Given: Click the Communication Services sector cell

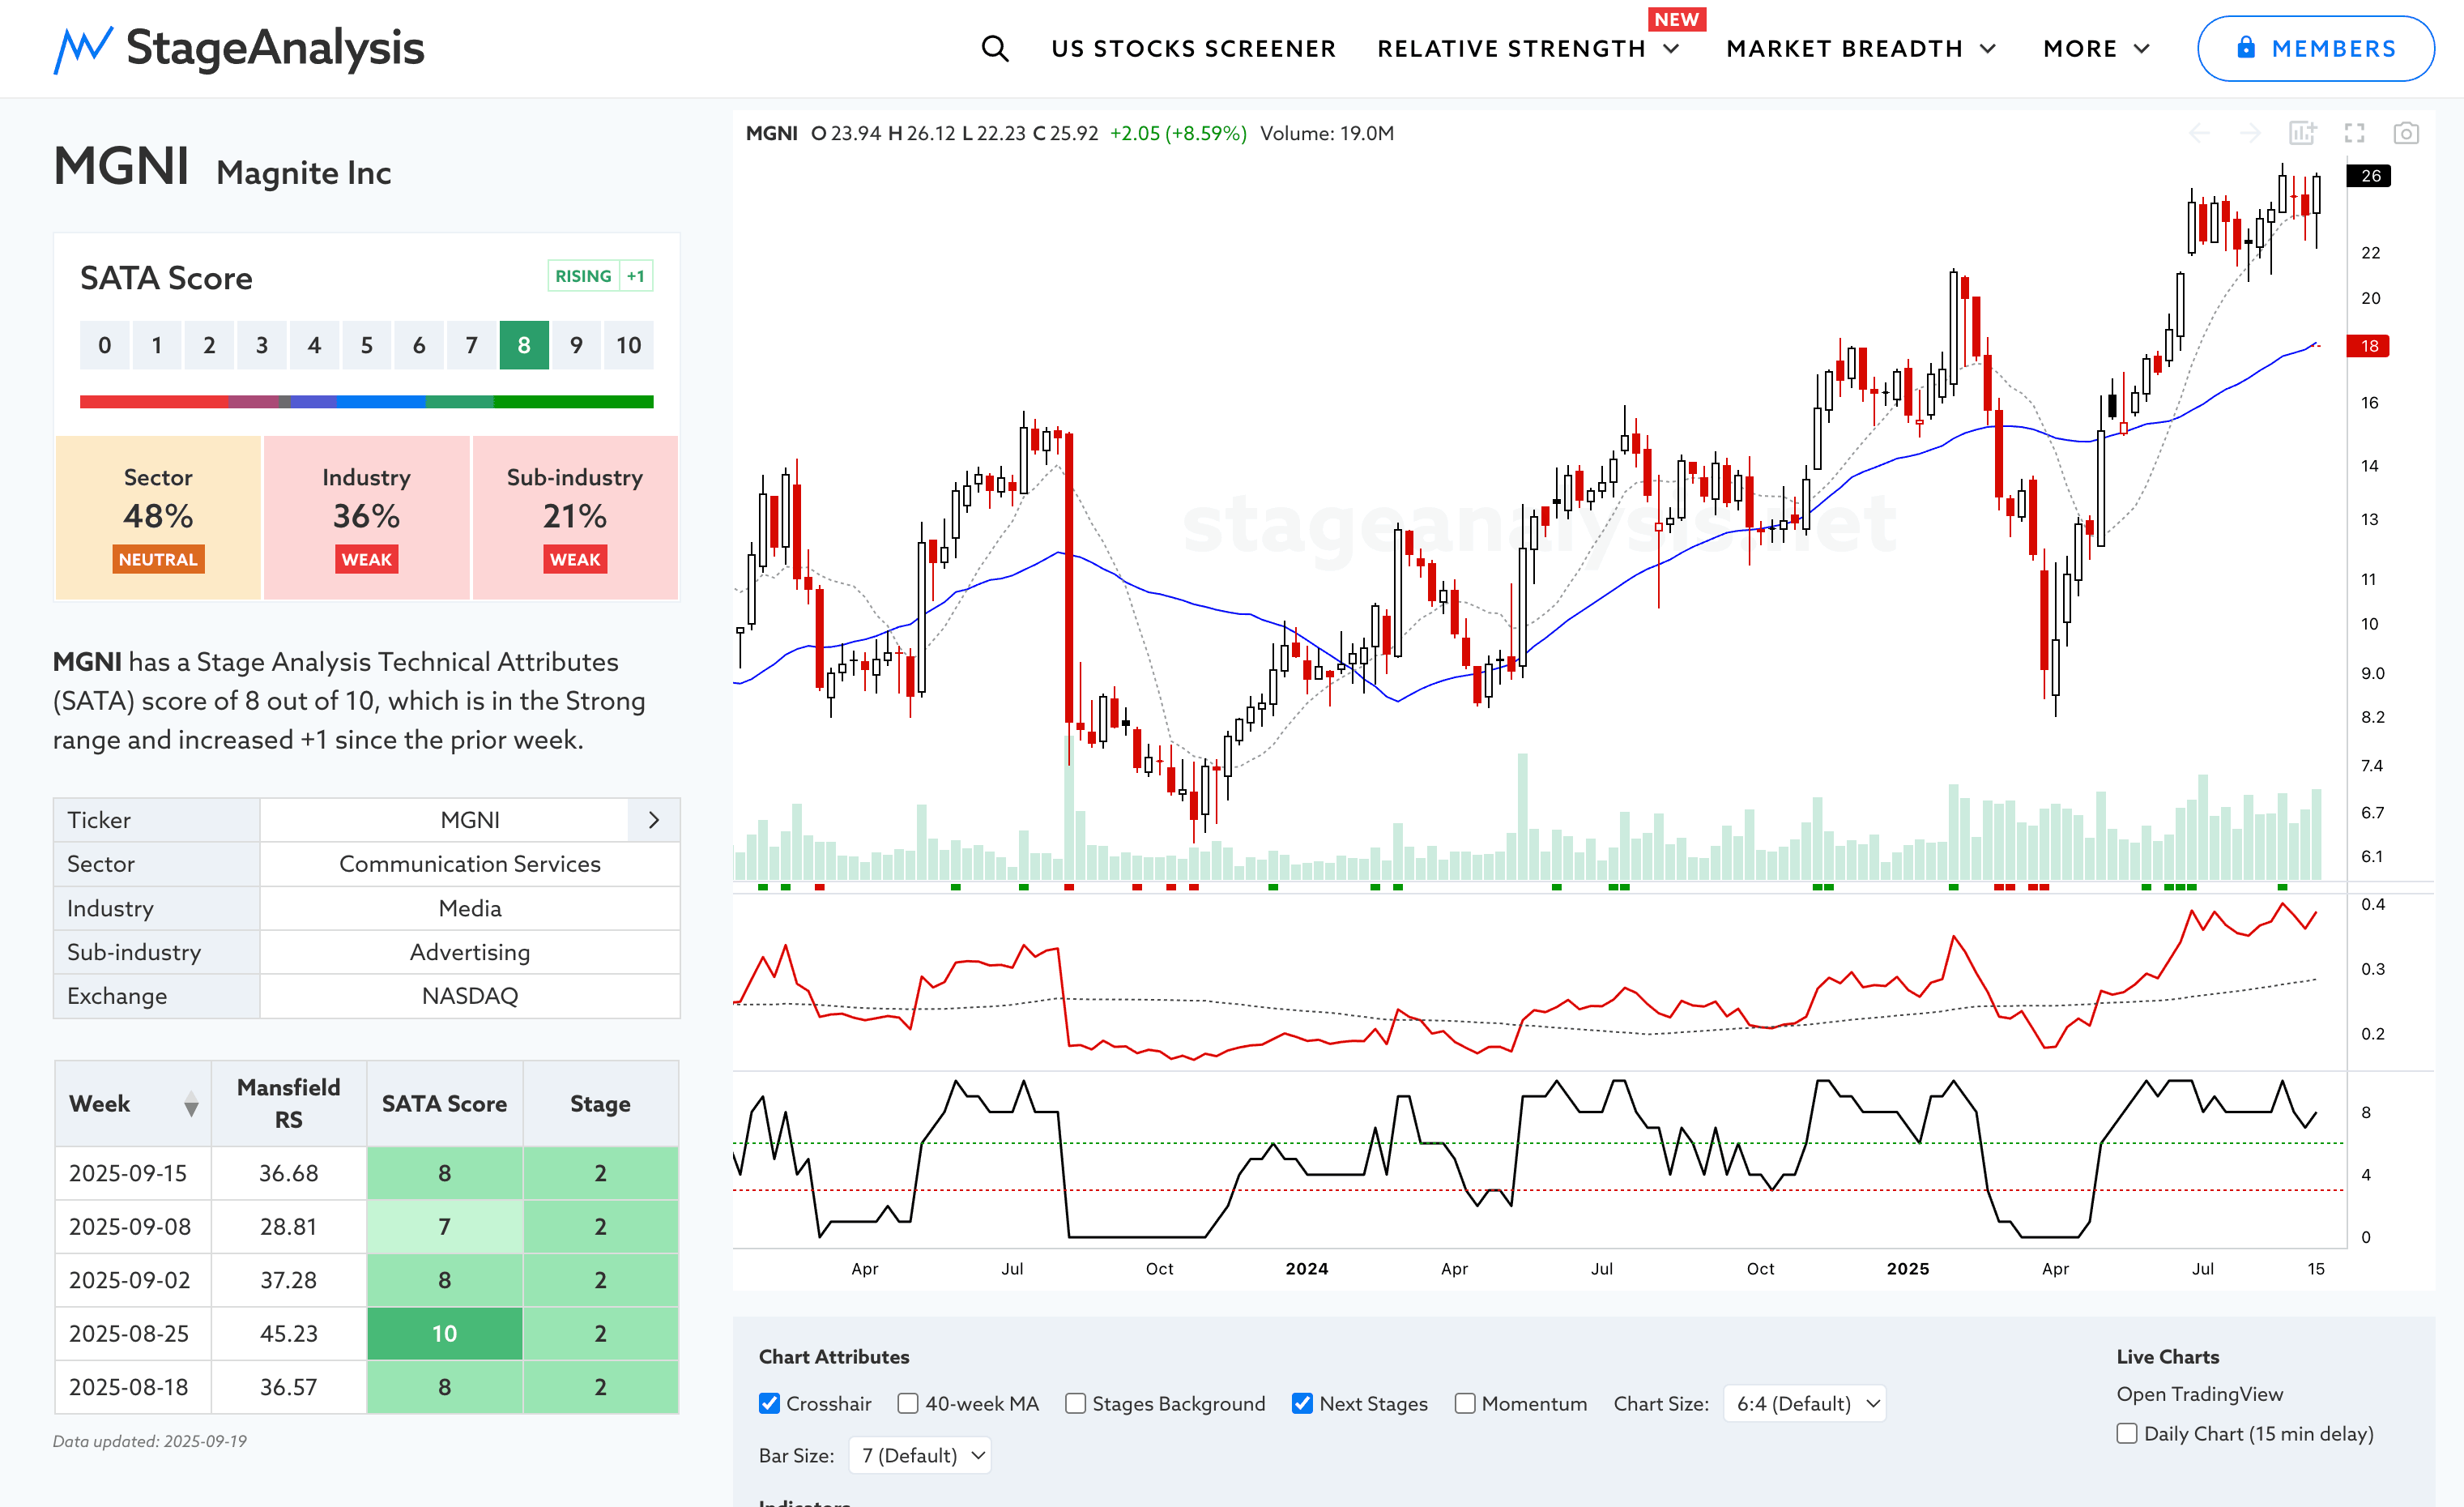Looking at the screenshot, I should (x=470, y=864).
